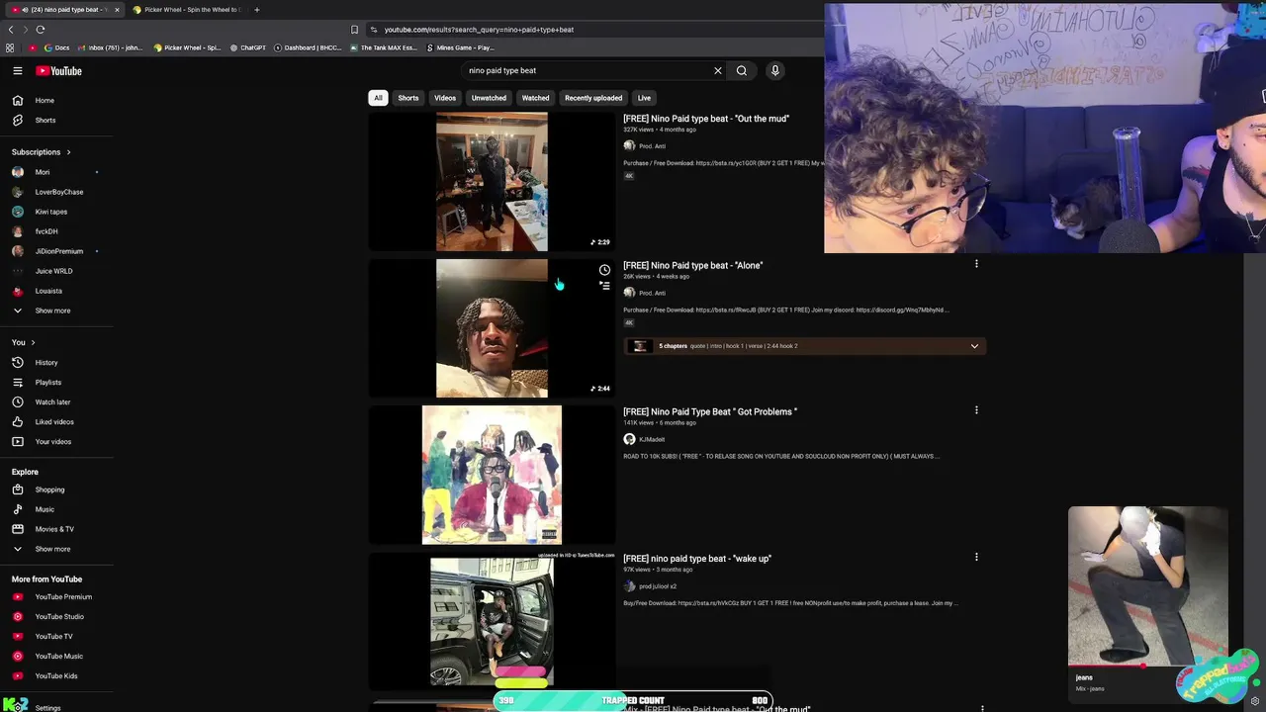The width and height of the screenshot is (1266, 712).
Task: Click the YouTube logo
Action: click(x=59, y=70)
